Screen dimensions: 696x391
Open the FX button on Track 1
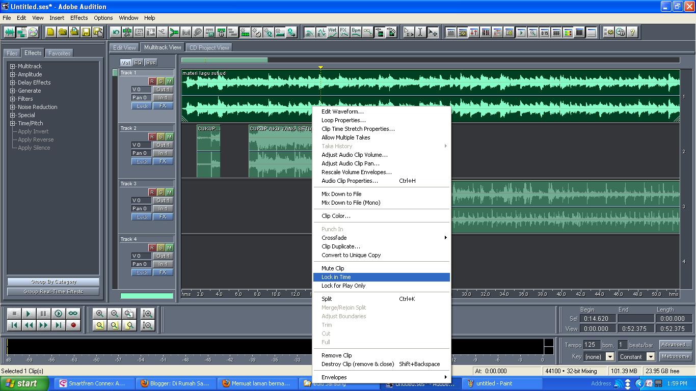(x=163, y=106)
